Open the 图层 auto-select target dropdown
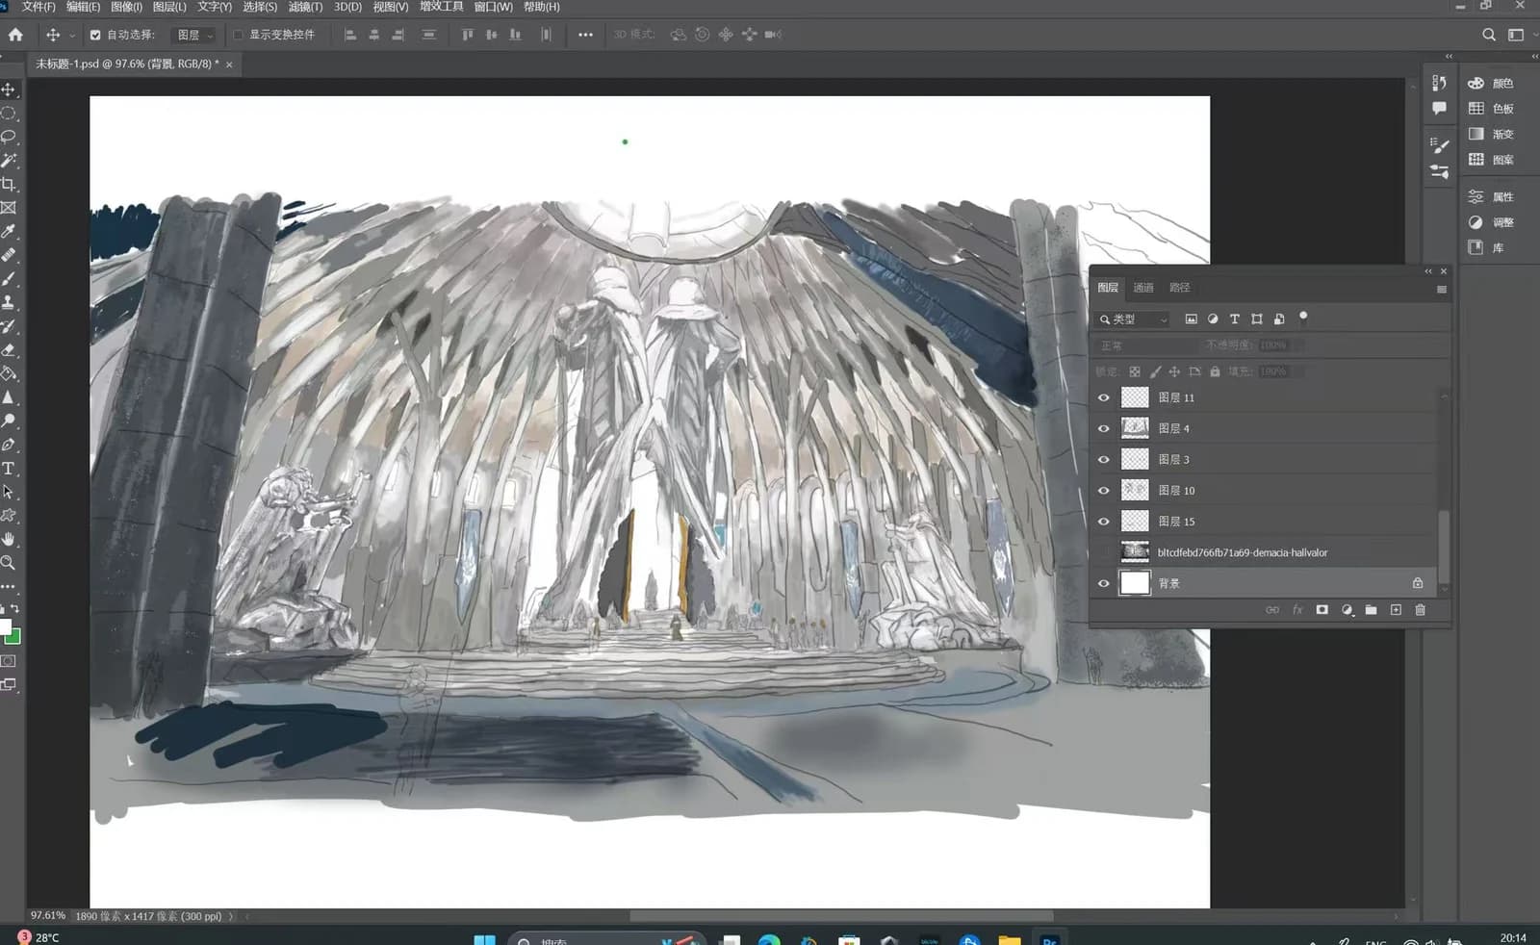Screen dimensions: 1540x945 tap(195, 35)
